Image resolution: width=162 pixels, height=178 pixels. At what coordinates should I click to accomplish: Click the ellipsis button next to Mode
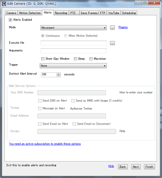tap(112, 28)
